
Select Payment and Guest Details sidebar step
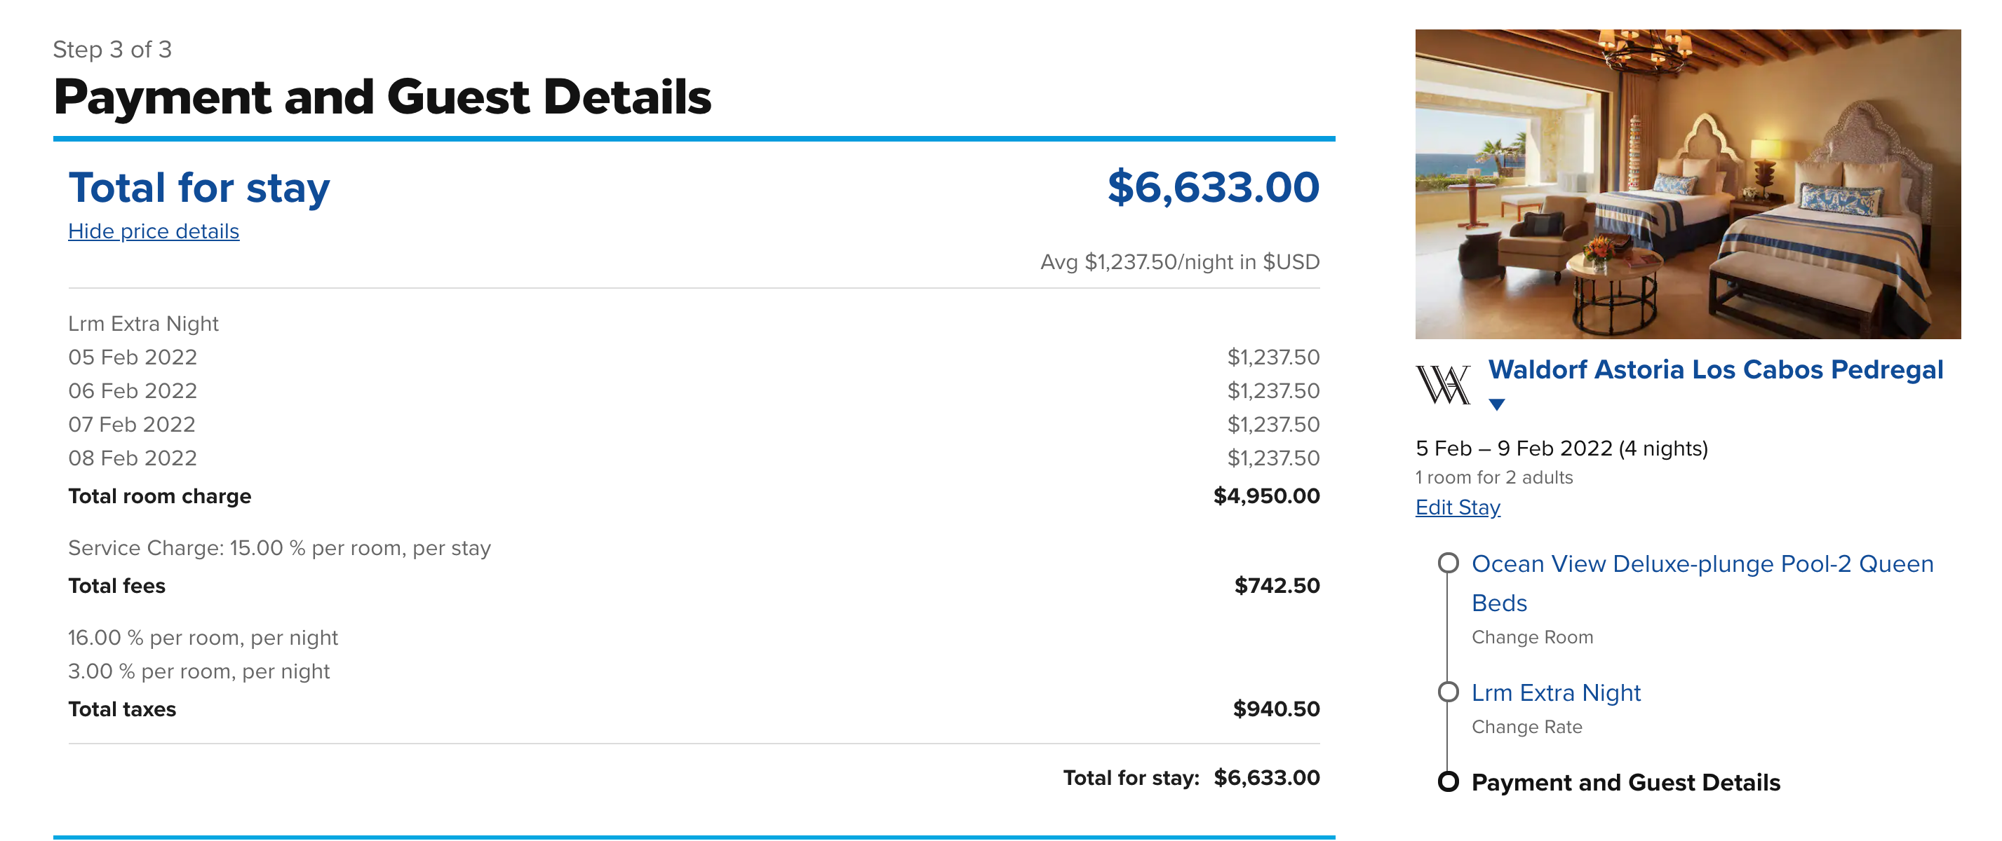pos(1625,782)
